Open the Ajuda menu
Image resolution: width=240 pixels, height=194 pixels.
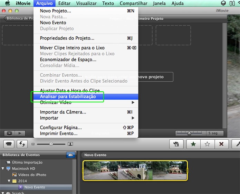click(177, 3)
